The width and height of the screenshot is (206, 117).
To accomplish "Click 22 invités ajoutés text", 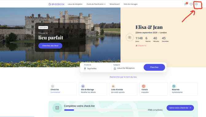I will 118,92.
